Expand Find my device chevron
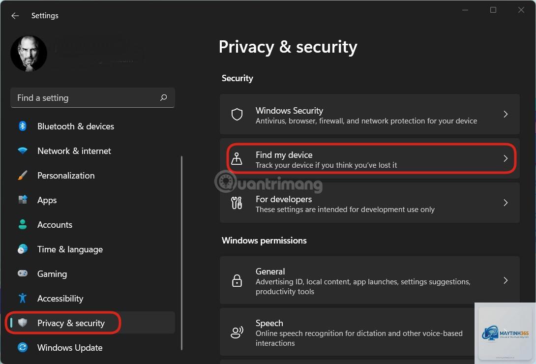536x364 pixels. click(506, 158)
